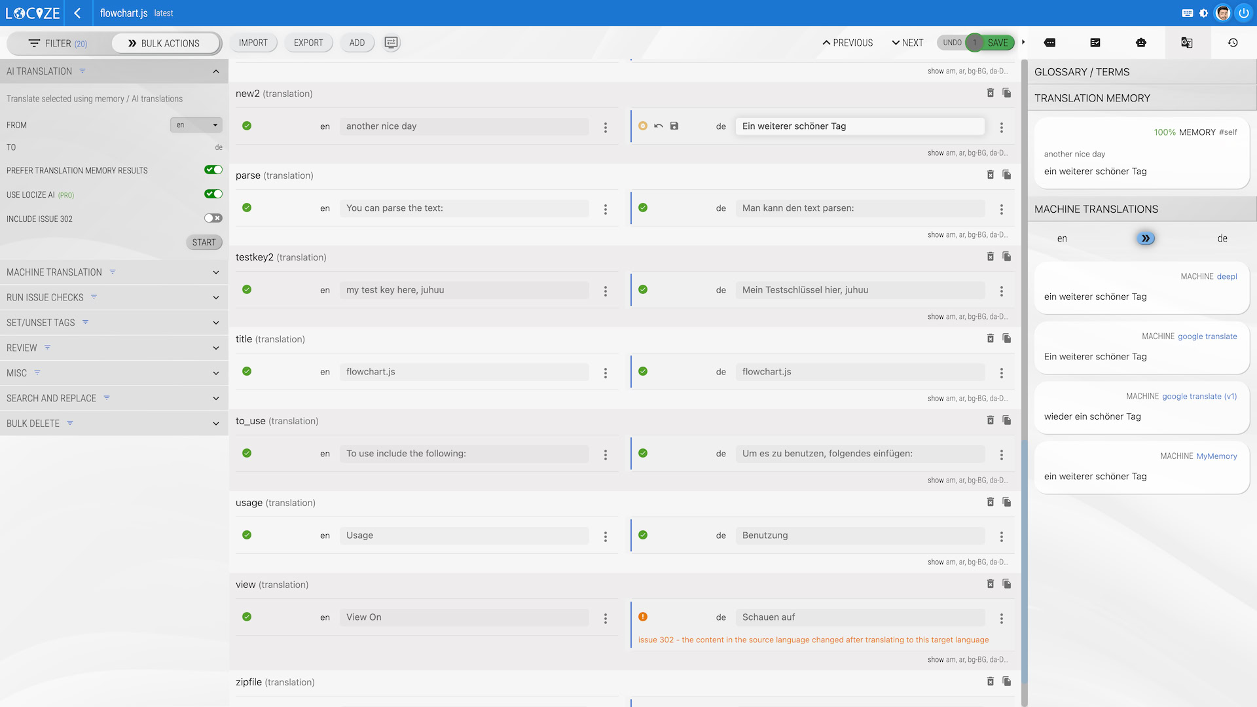
Task: Enable Include Issue 302 toggle
Action: coord(213,219)
